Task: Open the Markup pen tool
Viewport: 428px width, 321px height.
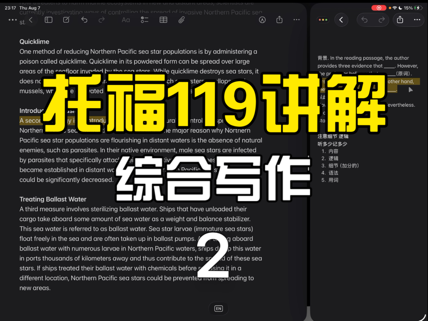Action: coord(262,20)
